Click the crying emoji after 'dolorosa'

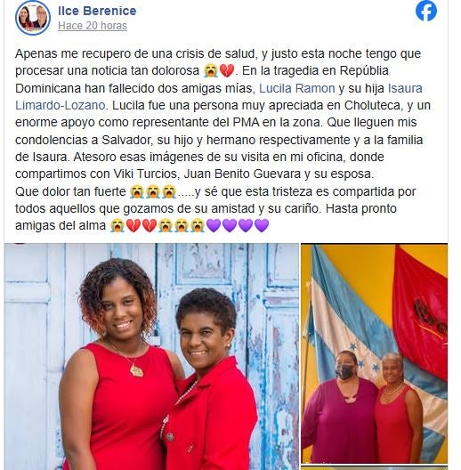tap(210, 71)
